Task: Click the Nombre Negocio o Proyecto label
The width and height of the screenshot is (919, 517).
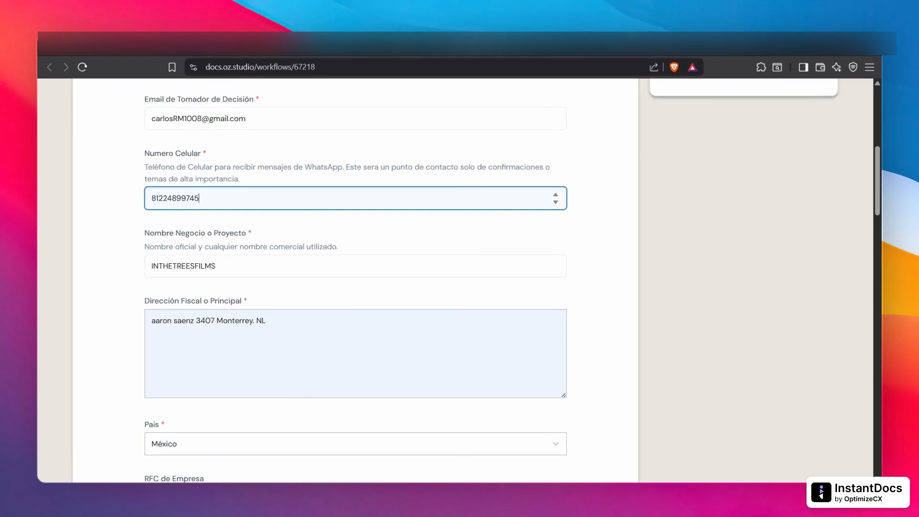Action: point(195,233)
